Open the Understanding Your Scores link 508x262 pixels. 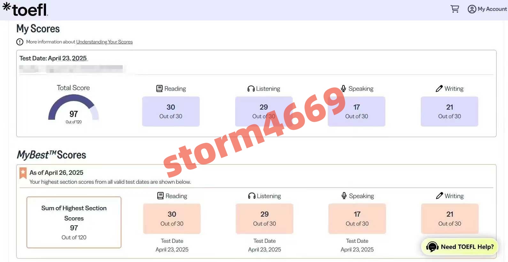tap(104, 42)
